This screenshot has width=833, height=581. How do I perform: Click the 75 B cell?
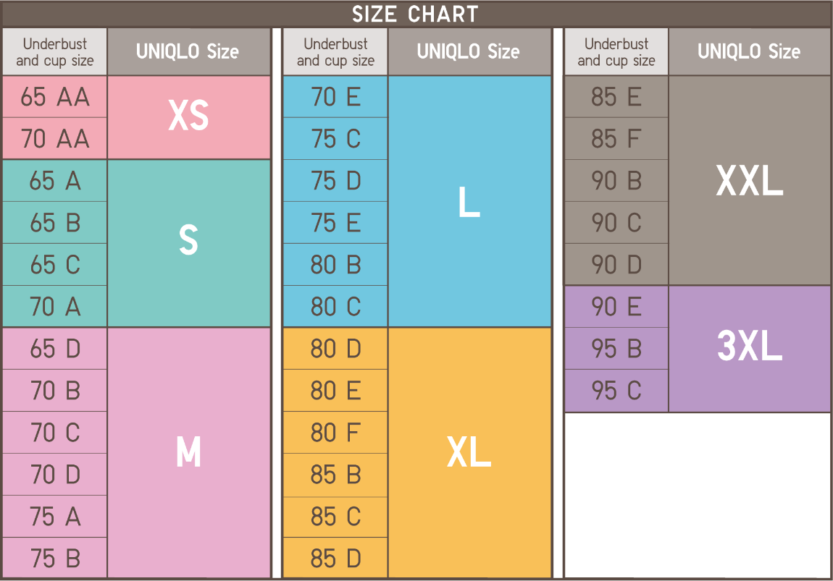(55, 559)
